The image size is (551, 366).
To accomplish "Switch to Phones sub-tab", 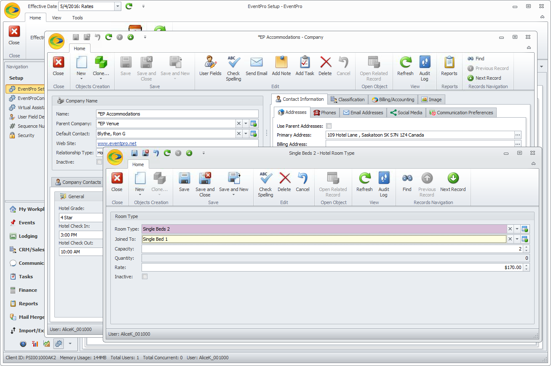I will [x=324, y=113].
